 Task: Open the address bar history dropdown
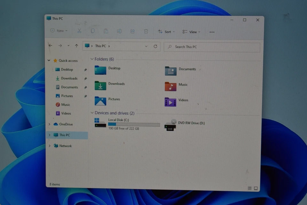pyautogui.click(x=146, y=46)
